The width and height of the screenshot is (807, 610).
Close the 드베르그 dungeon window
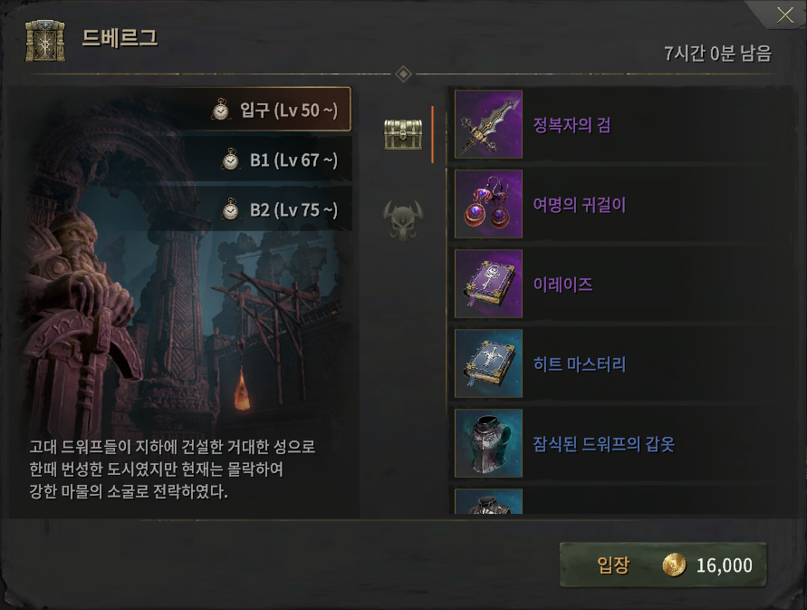tap(785, 15)
